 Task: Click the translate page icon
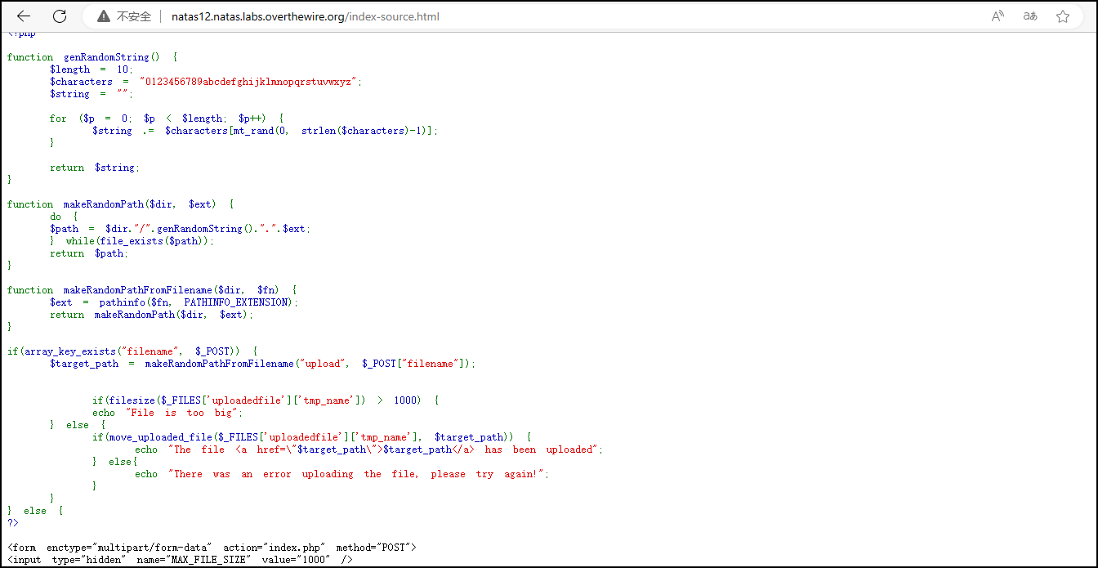coord(1030,16)
